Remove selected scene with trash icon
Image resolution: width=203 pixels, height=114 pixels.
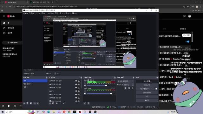(27, 103)
